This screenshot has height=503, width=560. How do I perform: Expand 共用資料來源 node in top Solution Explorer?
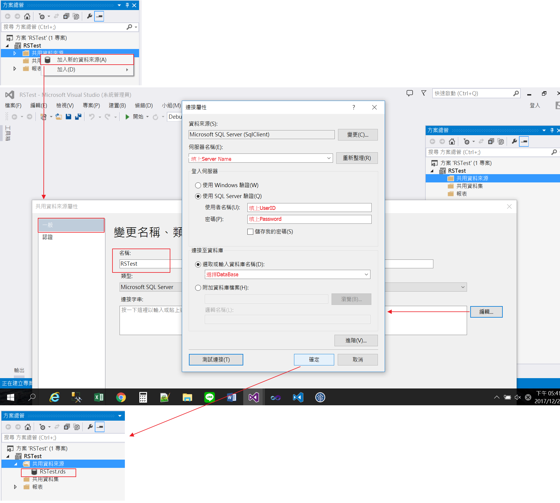15,53
